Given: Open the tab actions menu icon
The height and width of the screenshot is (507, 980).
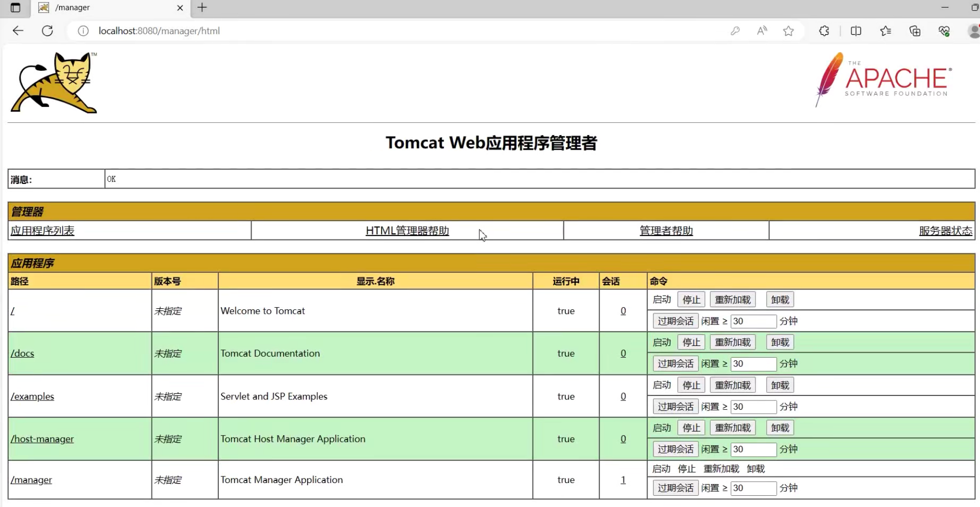Looking at the screenshot, I should click(15, 8).
